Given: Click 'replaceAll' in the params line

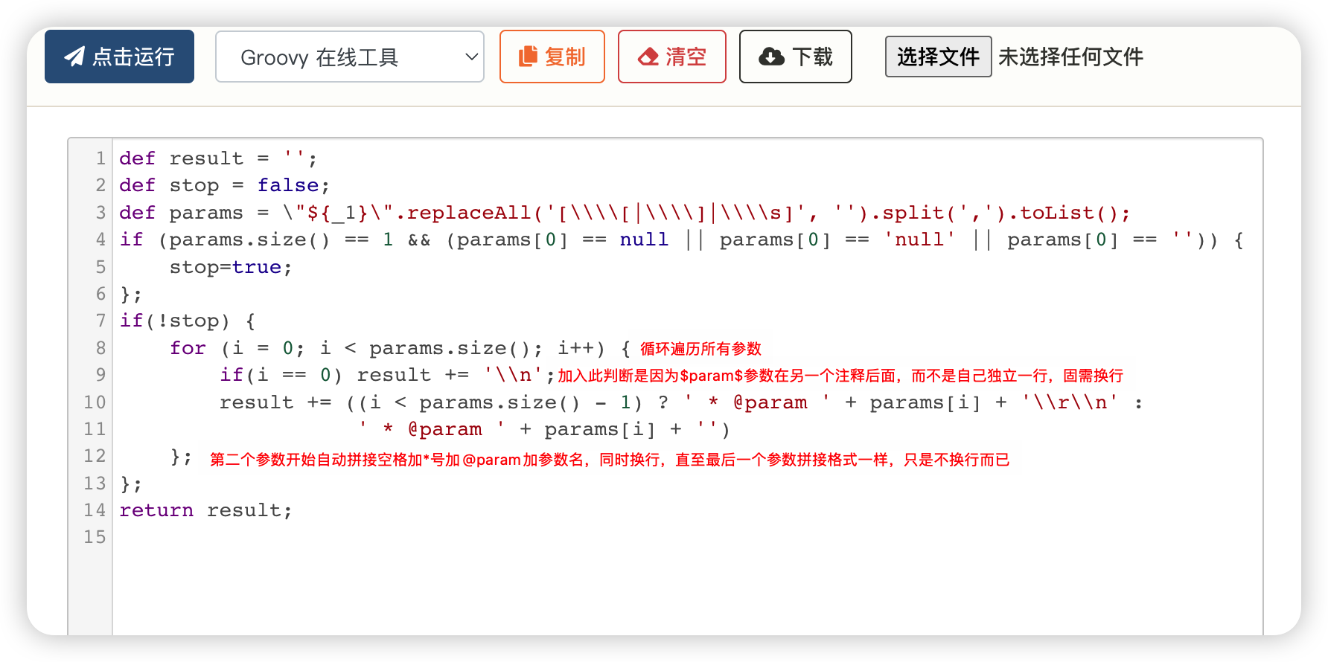Looking at the screenshot, I should [x=469, y=213].
